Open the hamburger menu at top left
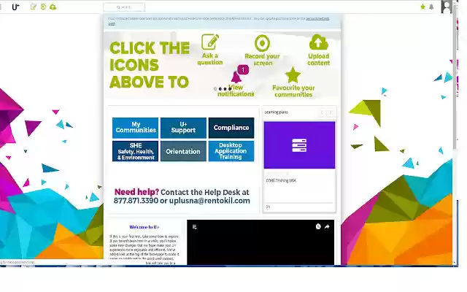 click(1, 7)
